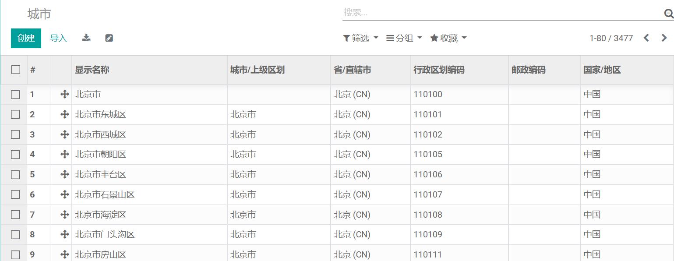Click the pencil edit icon beside export
This screenshot has width=674, height=261.
[x=109, y=38]
